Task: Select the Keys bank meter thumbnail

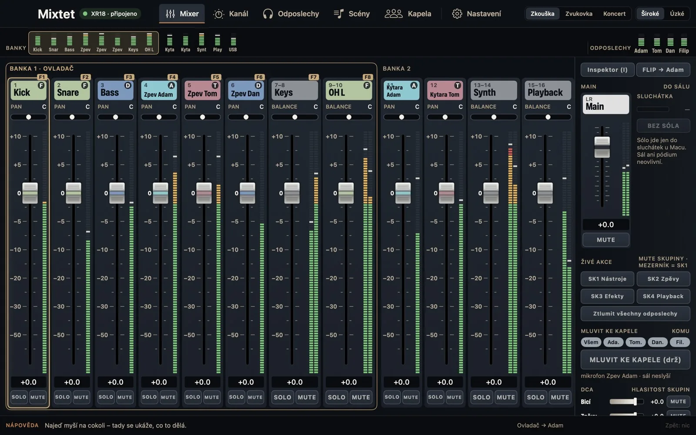Action: [x=133, y=43]
